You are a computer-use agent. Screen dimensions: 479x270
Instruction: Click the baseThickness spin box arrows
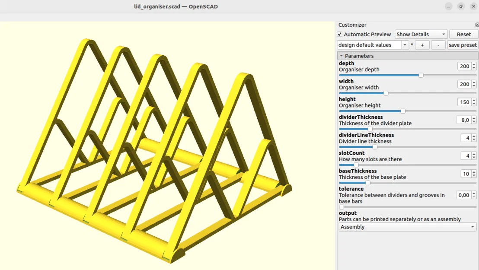coord(474,174)
